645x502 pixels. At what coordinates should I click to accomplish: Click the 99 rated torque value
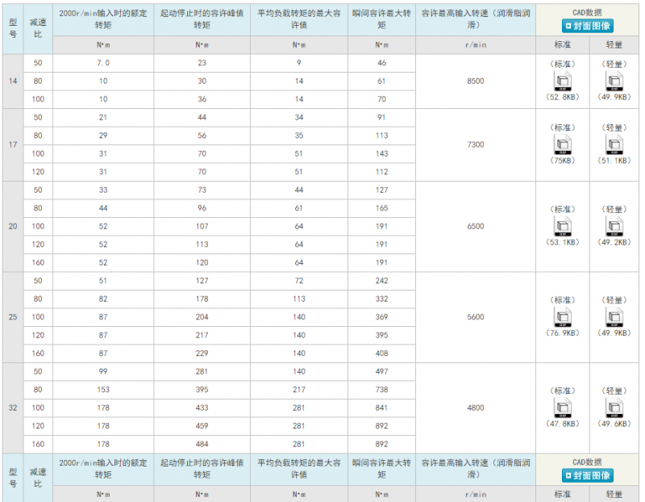tap(103, 371)
